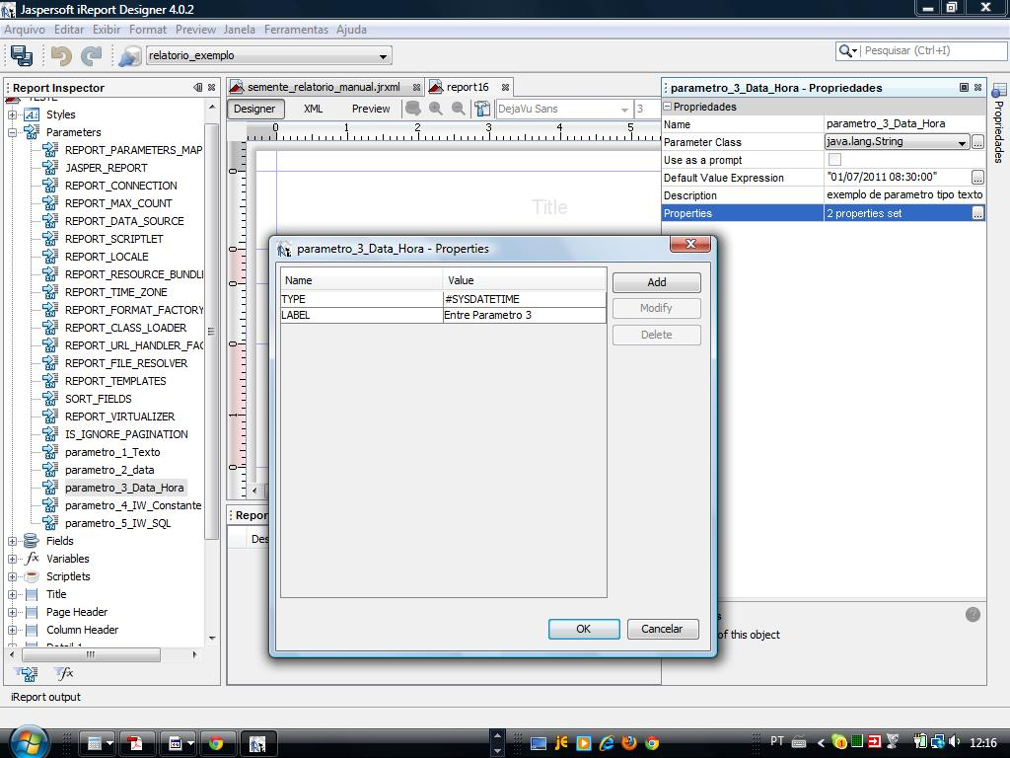
Task: Click the ellipsis button next to Parameter Class
Action: point(977,142)
